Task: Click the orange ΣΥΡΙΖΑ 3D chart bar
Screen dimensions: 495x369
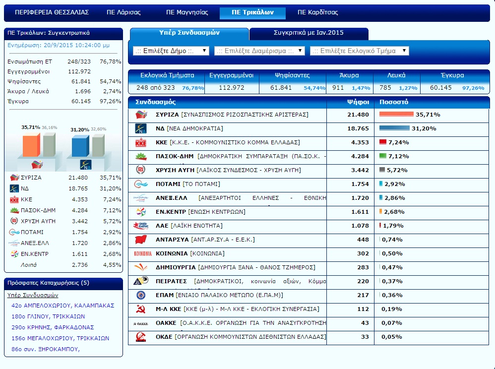Action: [31, 144]
